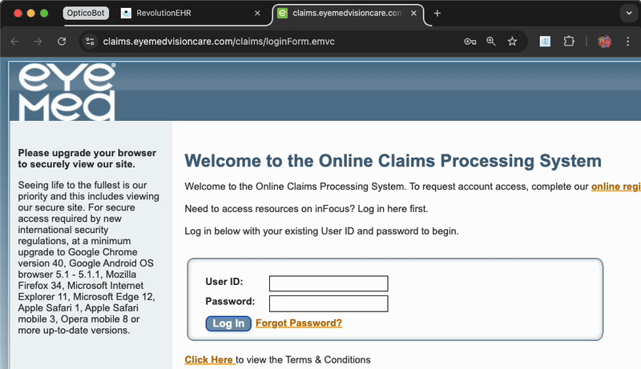Click 'Please upgrade your browser' notice text
Image resolution: width=641 pixels, height=369 pixels.
click(x=87, y=158)
